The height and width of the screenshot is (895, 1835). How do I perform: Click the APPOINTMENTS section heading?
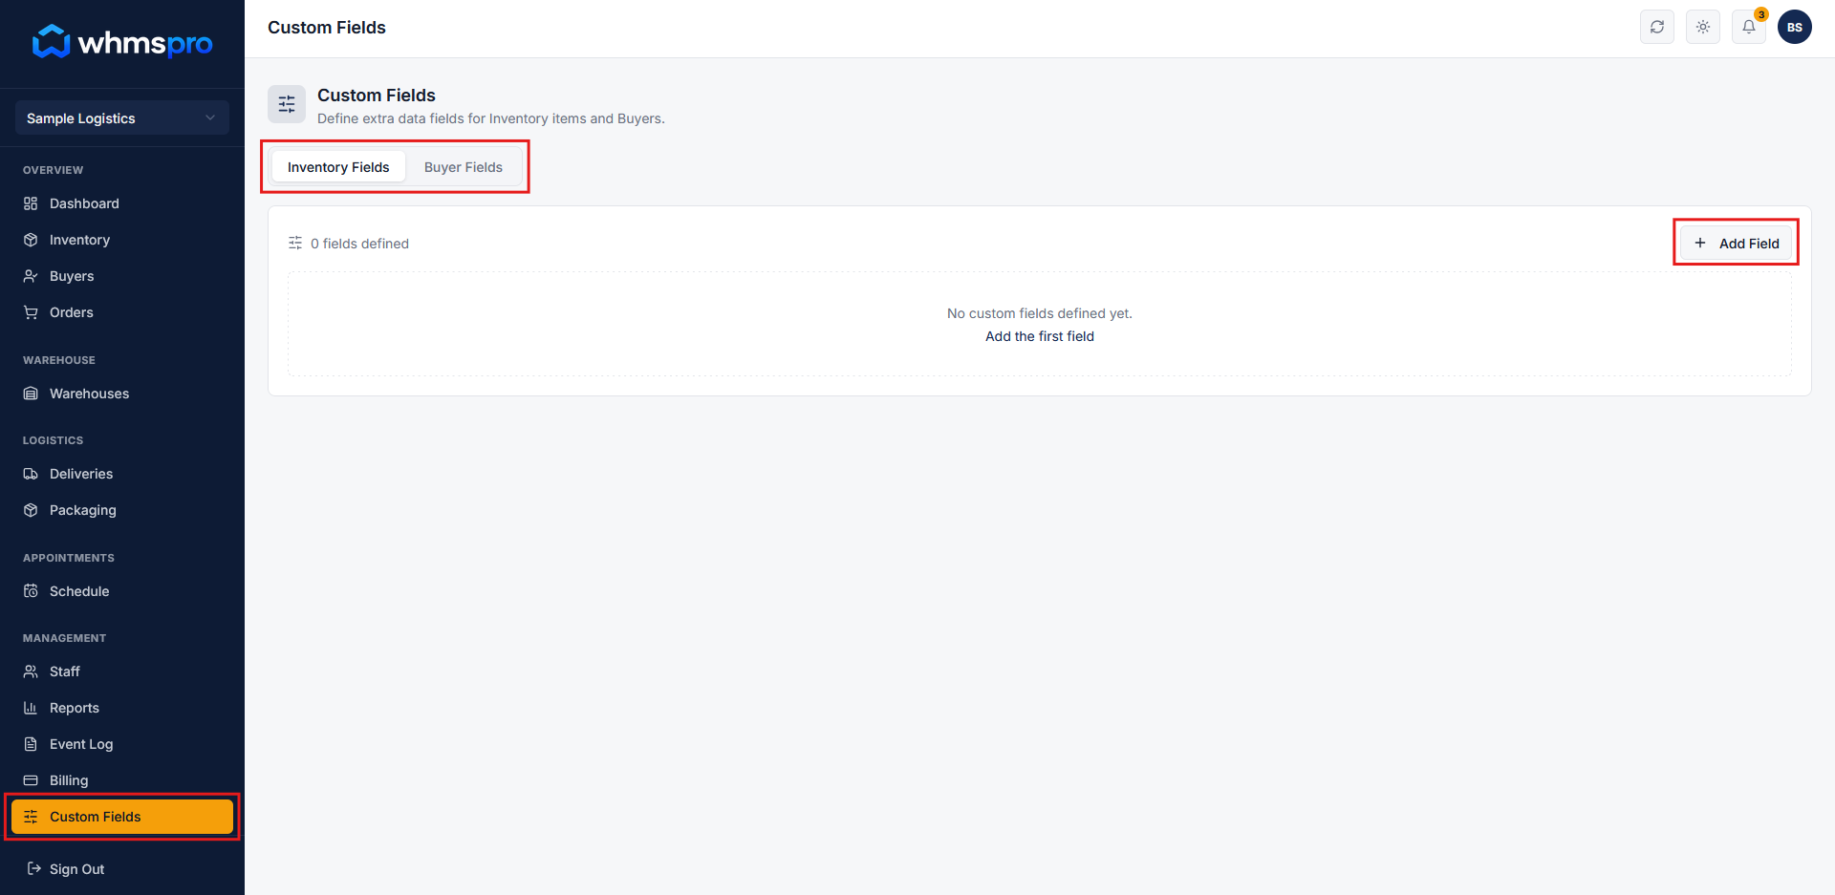click(x=69, y=558)
